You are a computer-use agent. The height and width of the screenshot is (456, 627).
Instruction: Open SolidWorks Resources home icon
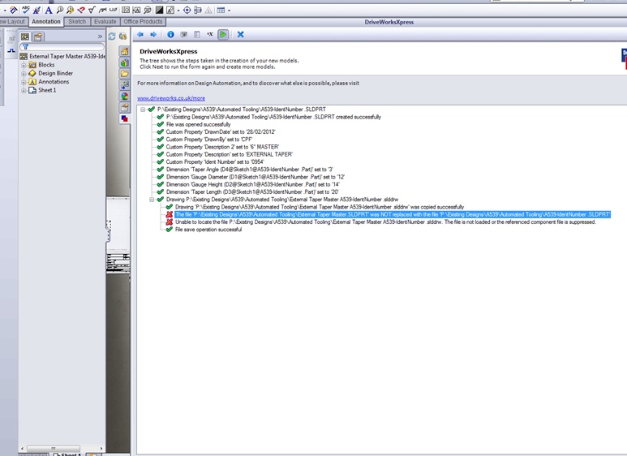(125, 51)
